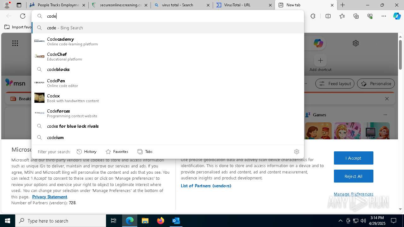404x227 pixels.
Task: Filter search by Tabs
Action: coord(145,152)
